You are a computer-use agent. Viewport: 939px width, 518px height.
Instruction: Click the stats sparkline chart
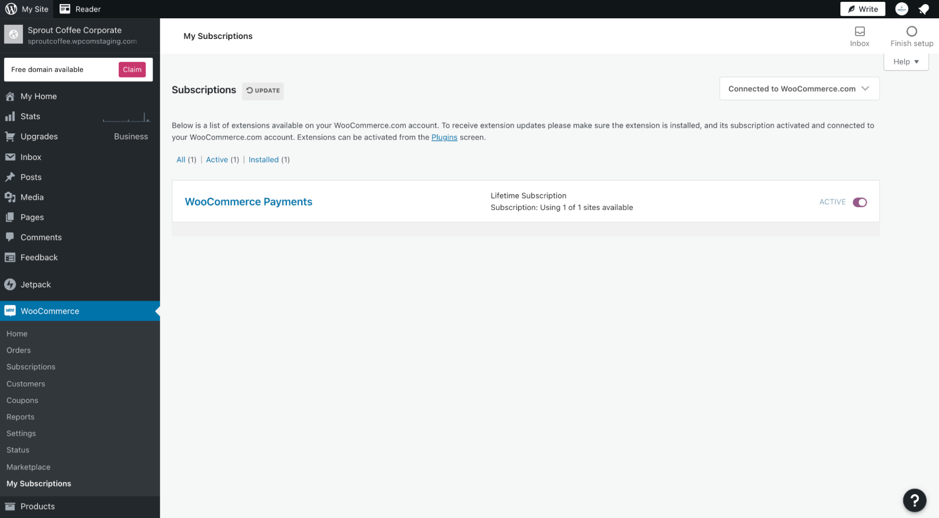coord(126,117)
